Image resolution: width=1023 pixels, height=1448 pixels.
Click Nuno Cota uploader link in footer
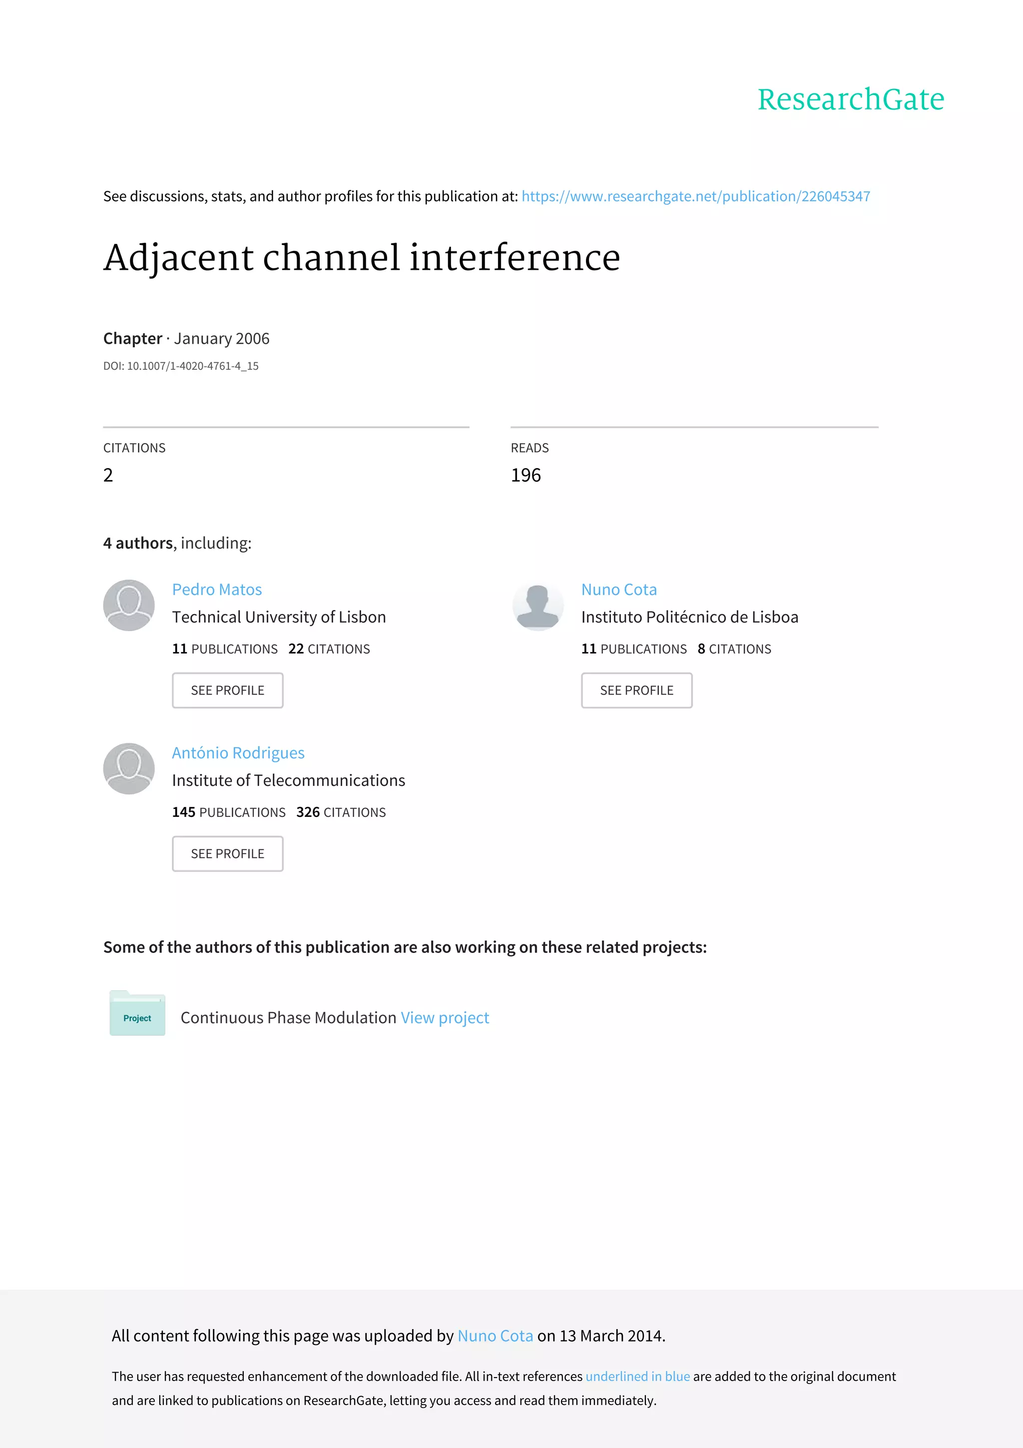point(496,1336)
